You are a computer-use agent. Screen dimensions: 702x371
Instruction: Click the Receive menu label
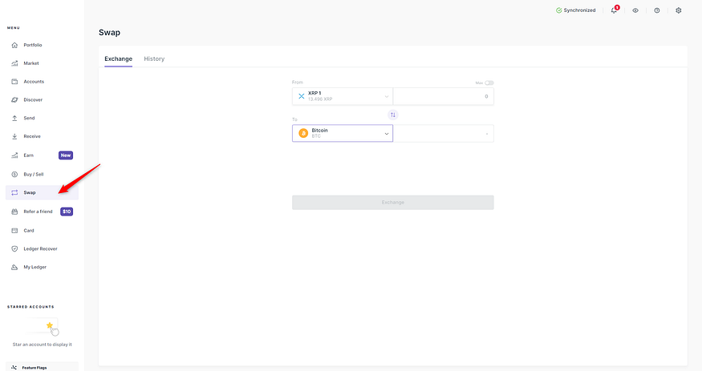[x=32, y=136]
